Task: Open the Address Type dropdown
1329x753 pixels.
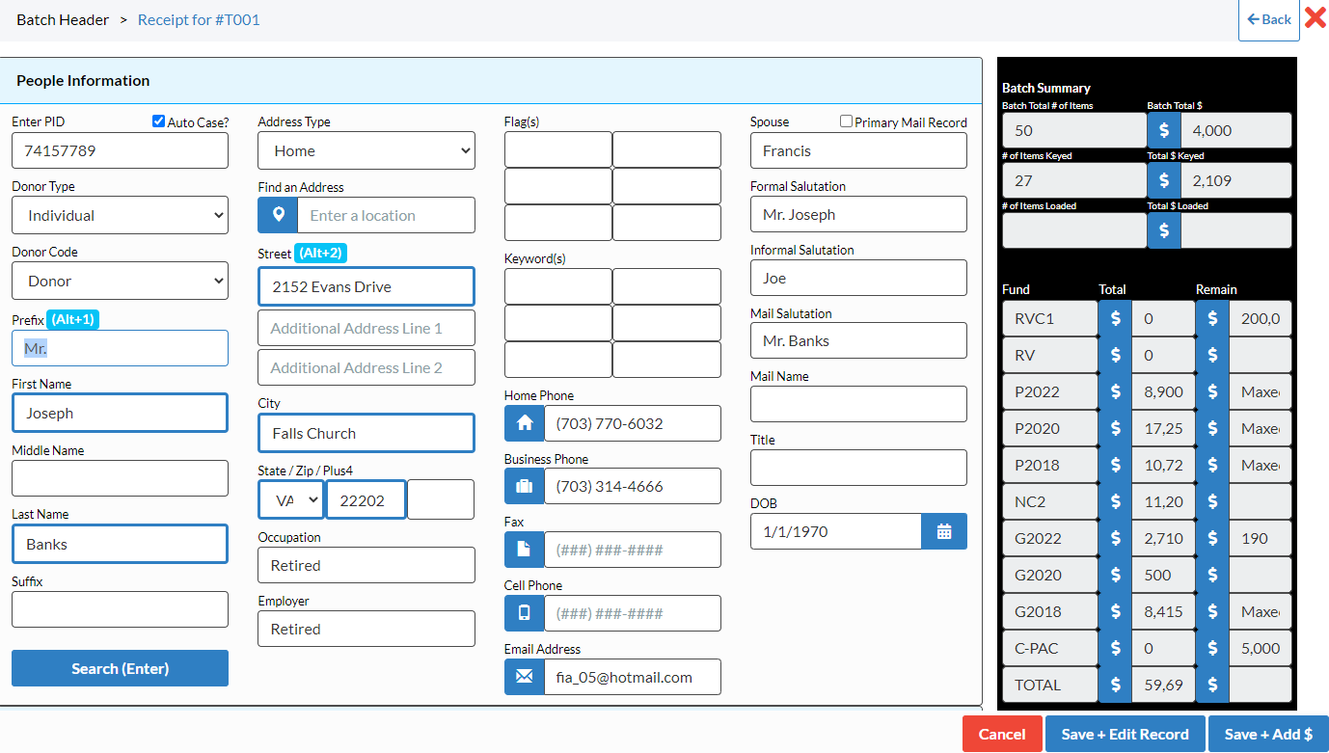Action: pos(366,150)
